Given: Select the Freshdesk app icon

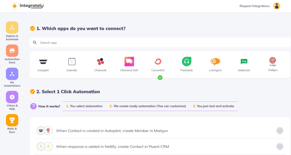Looking at the screenshot, I should (186, 61).
